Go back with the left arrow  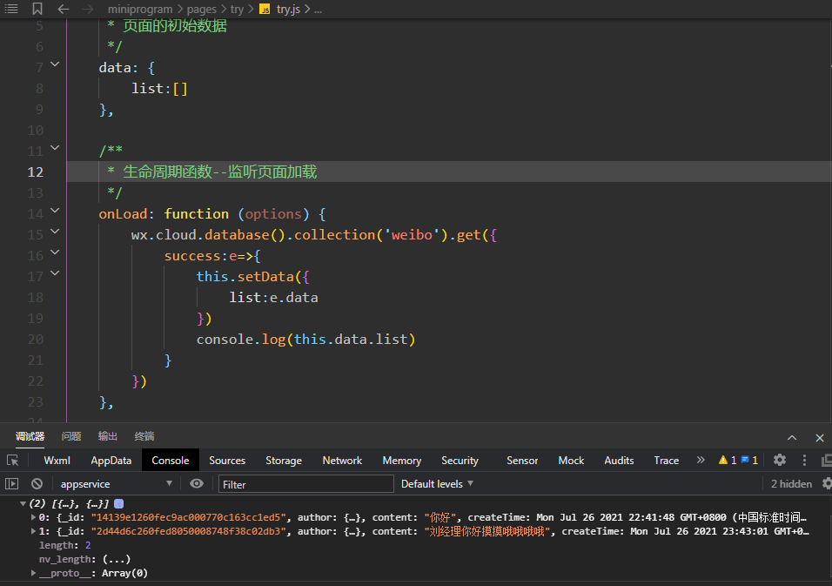pyautogui.click(x=64, y=9)
